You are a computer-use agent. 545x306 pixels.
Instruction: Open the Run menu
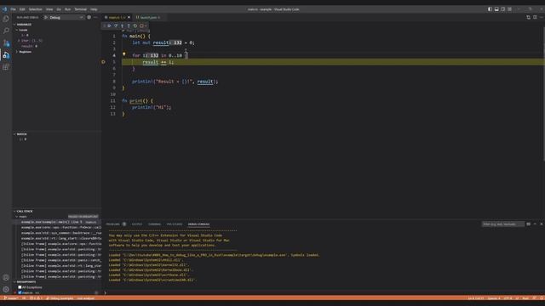tap(68, 9)
